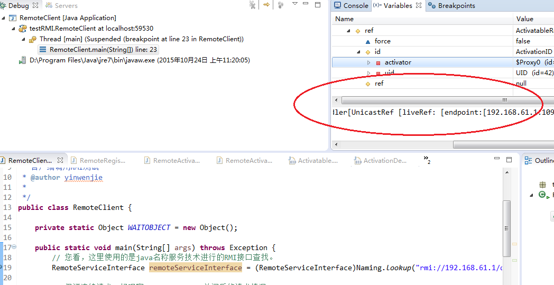The height and width of the screenshot is (285, 554).
Task: Click the 'null' value cell
Action: (521, 84)
